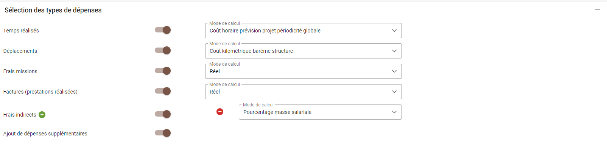Toggle off the Temps réalisés switch

pos(163,30)
